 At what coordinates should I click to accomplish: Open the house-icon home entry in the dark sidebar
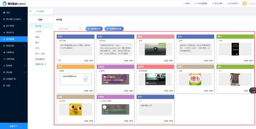(x=7, y=13)
